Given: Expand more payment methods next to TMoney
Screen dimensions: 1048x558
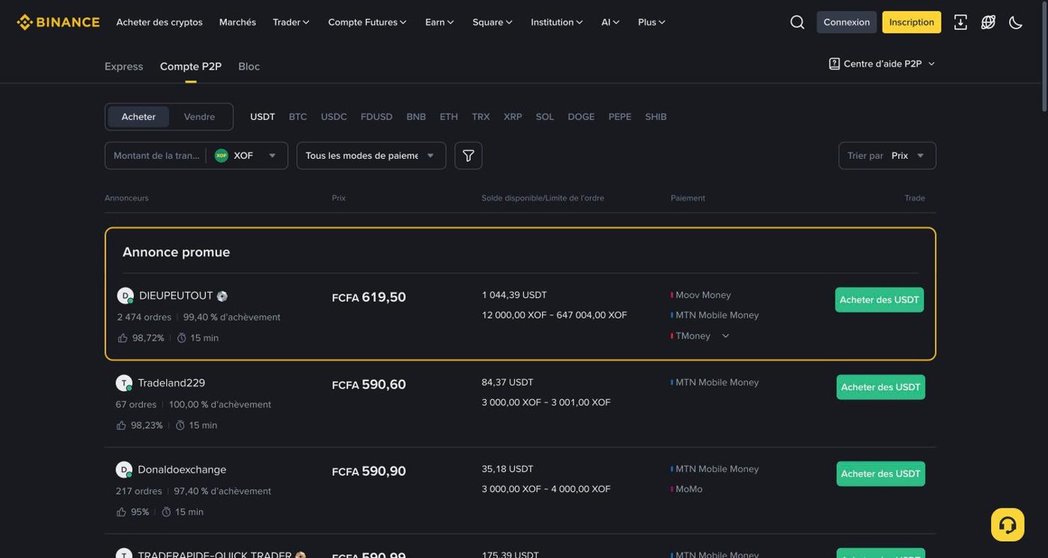Looking at the screenshot, I should [x=725, y=336].
